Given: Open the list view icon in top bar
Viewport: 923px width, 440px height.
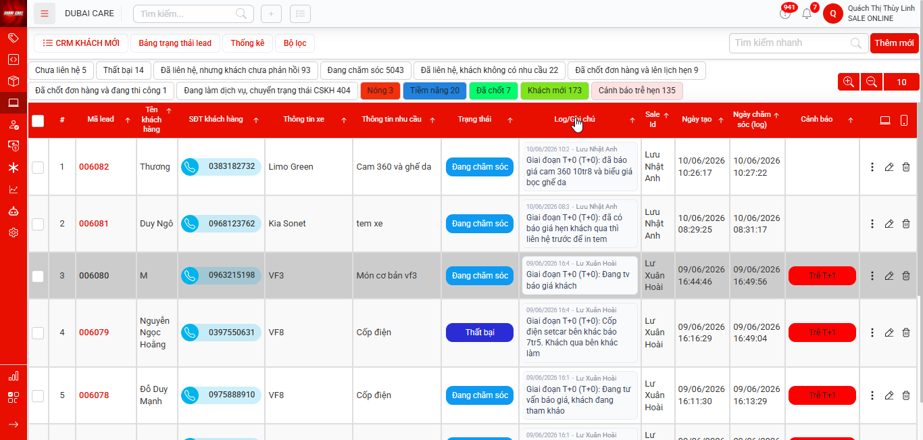Looking at the screenshot, I should [x=300, y=14].
